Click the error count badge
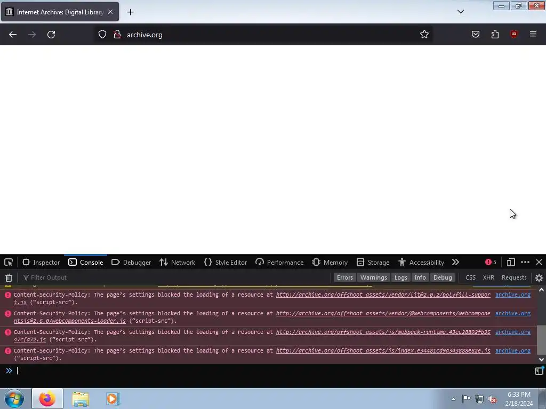The width and height of the screenshot is (546, 409). point(491,262)
